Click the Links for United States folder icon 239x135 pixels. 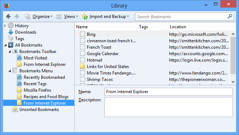[83, 67]
